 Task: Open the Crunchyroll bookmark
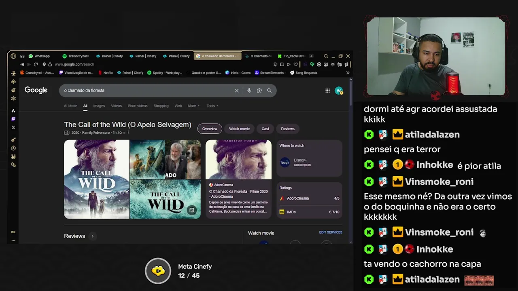point(37,73)
